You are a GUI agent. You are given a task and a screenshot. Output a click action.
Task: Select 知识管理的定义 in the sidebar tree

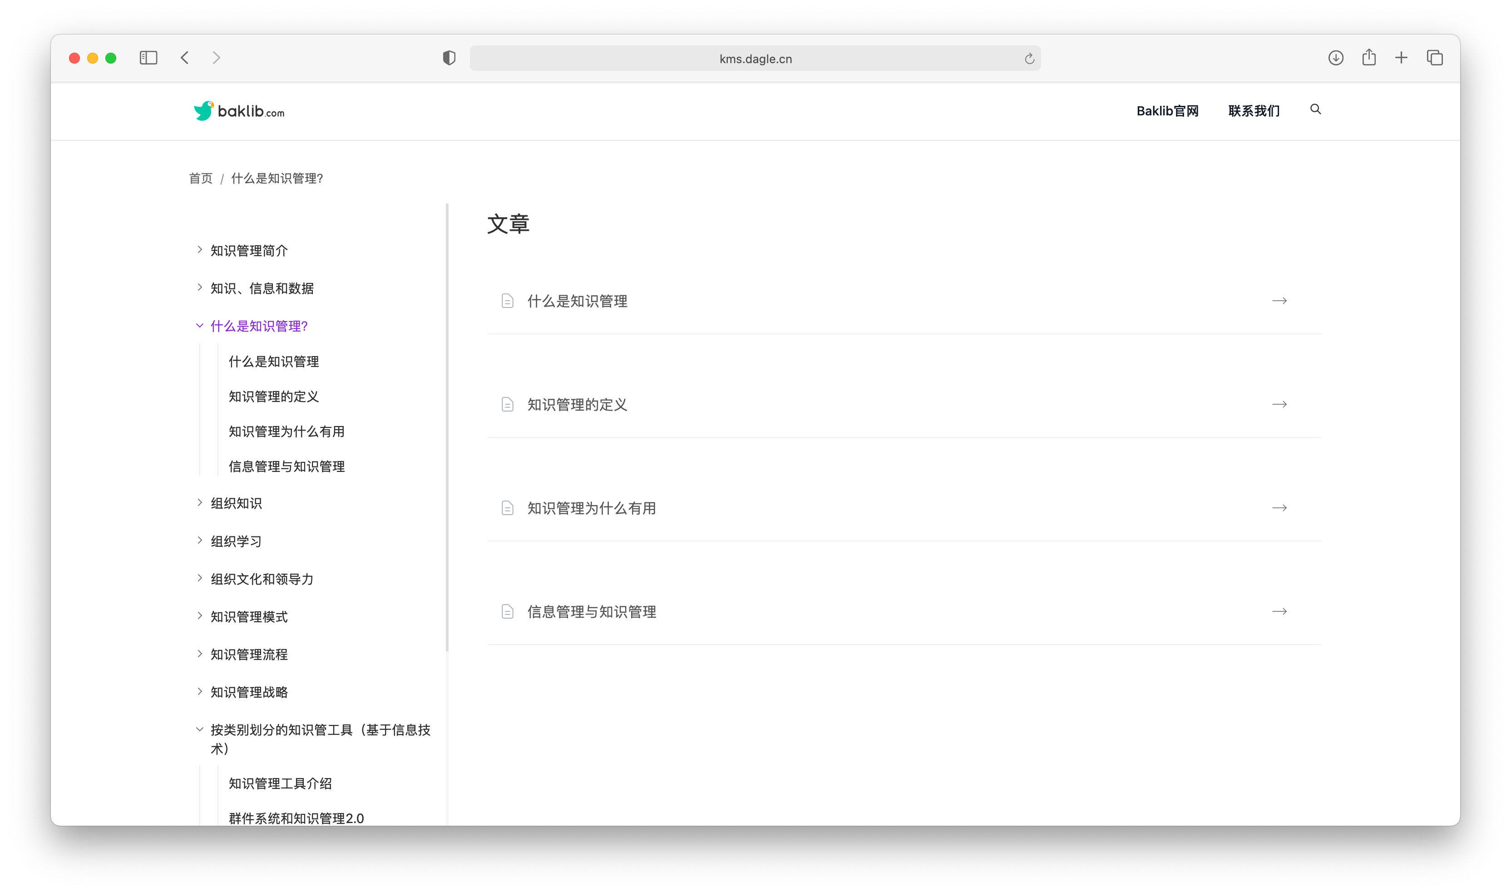click(x=274, y=396)
